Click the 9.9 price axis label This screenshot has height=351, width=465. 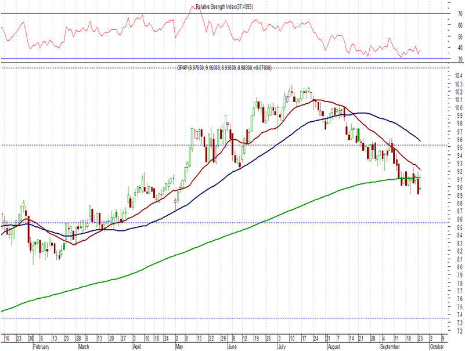[460, 115]
